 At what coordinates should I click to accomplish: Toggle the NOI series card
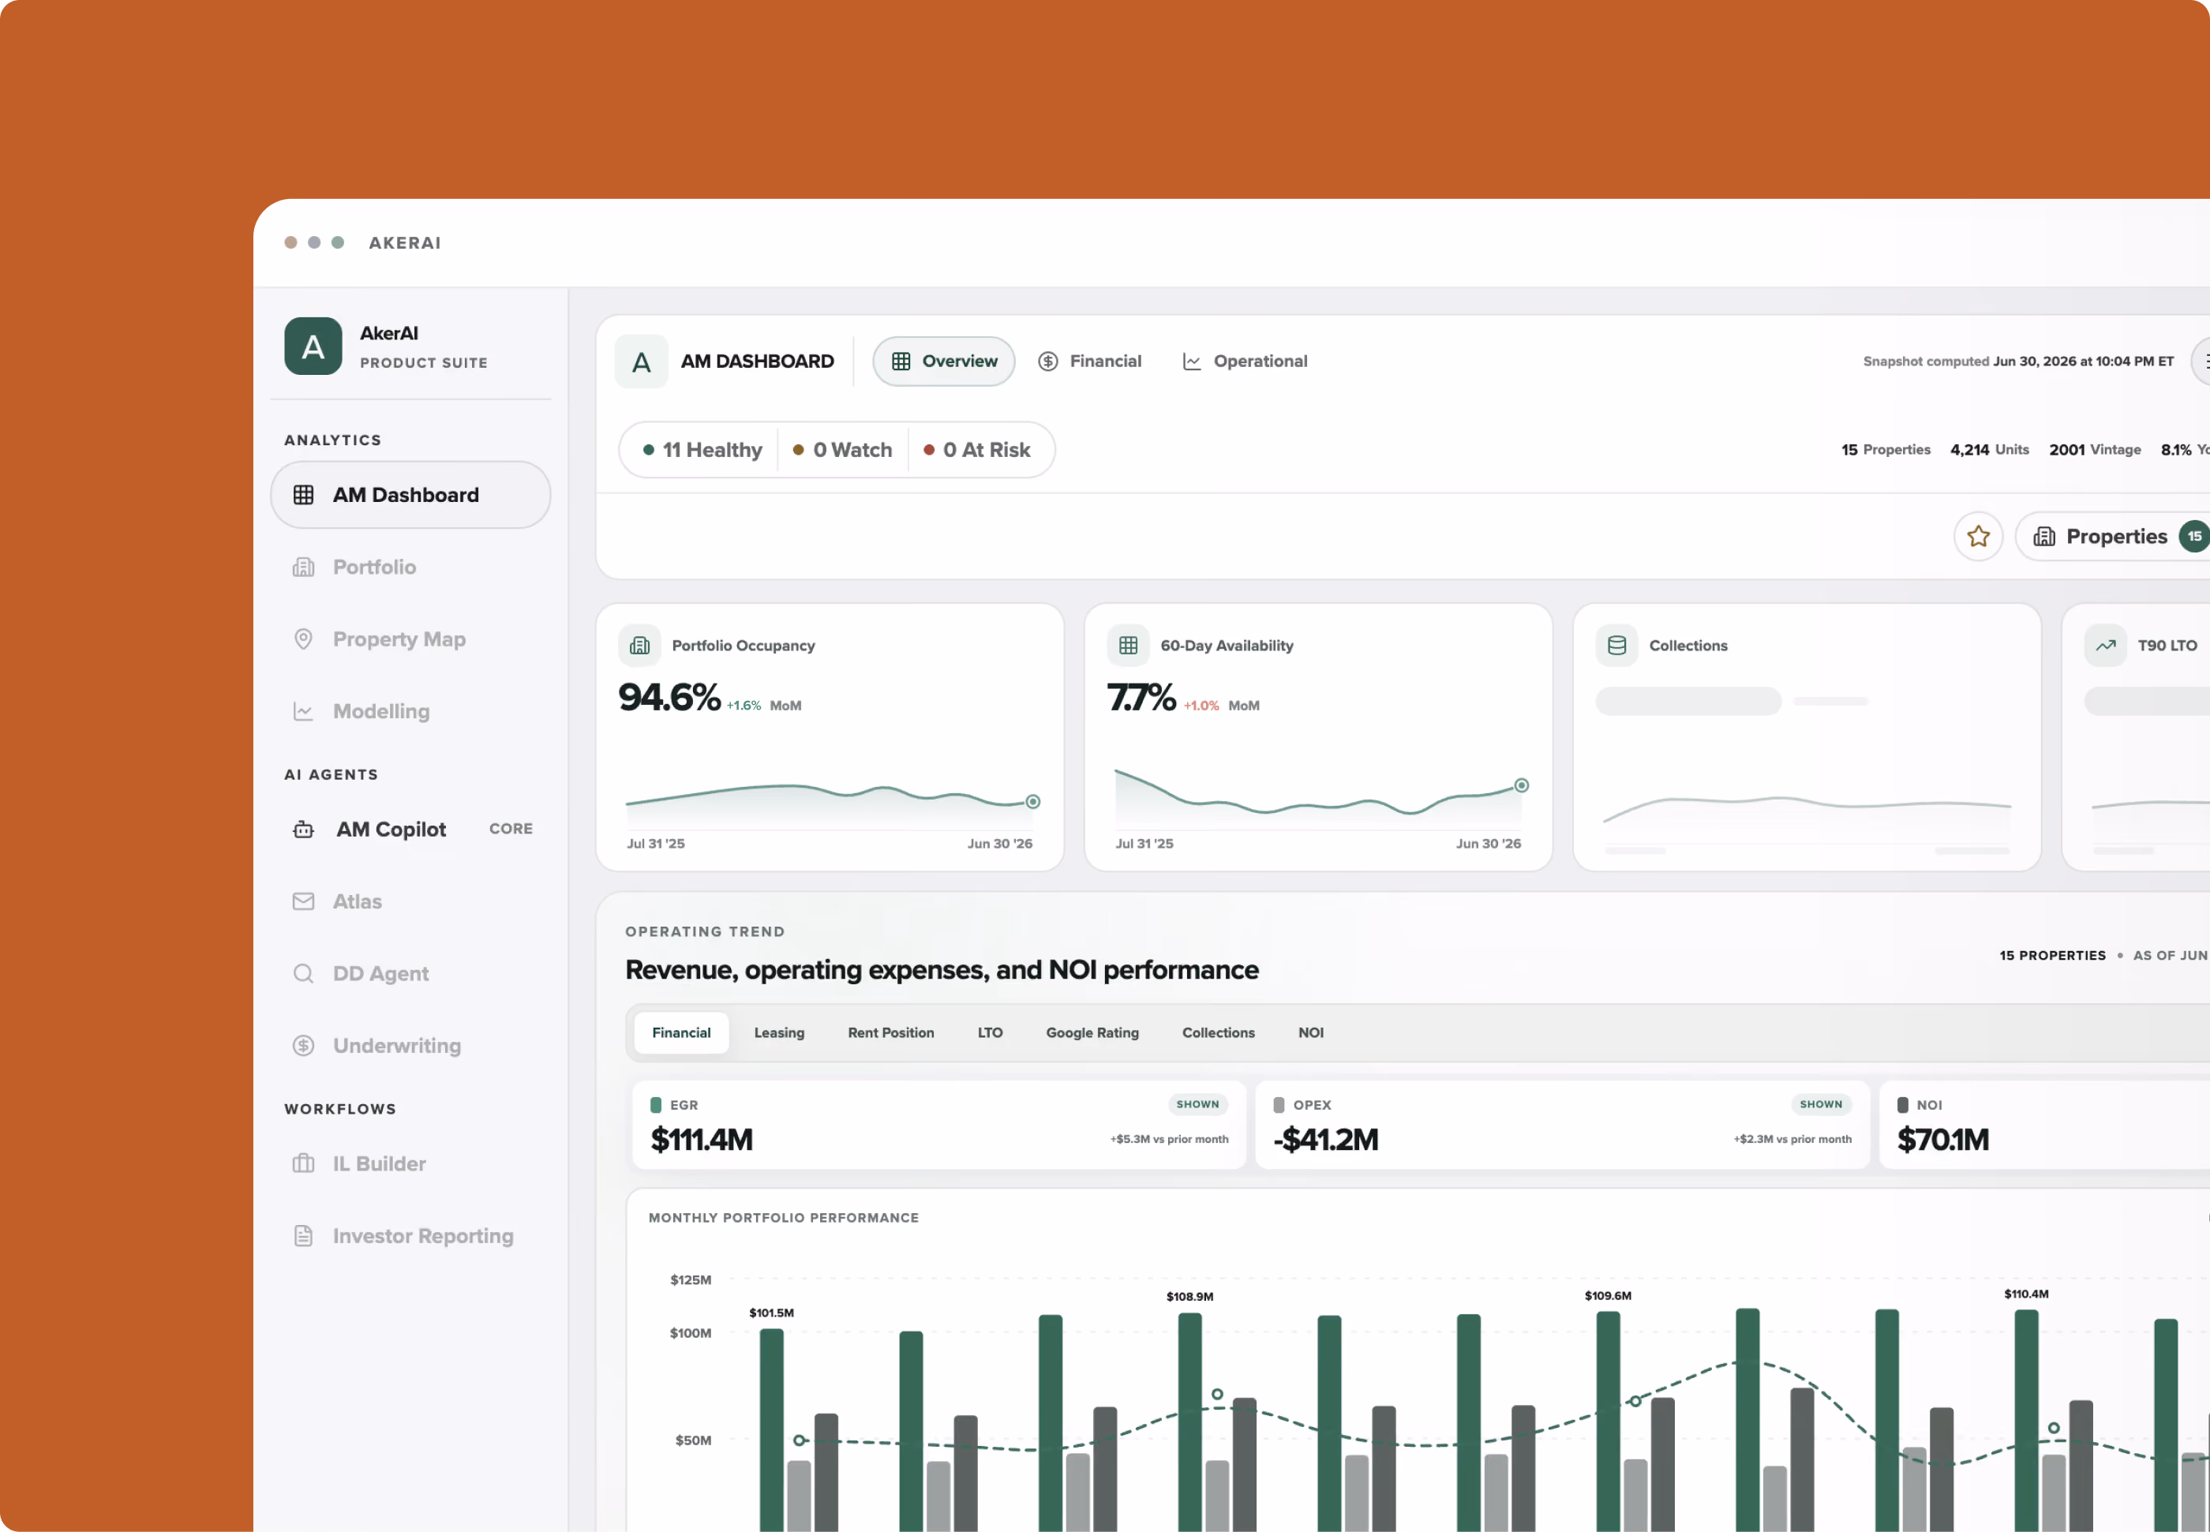pyautogui.click(x=2044, y=1125)
